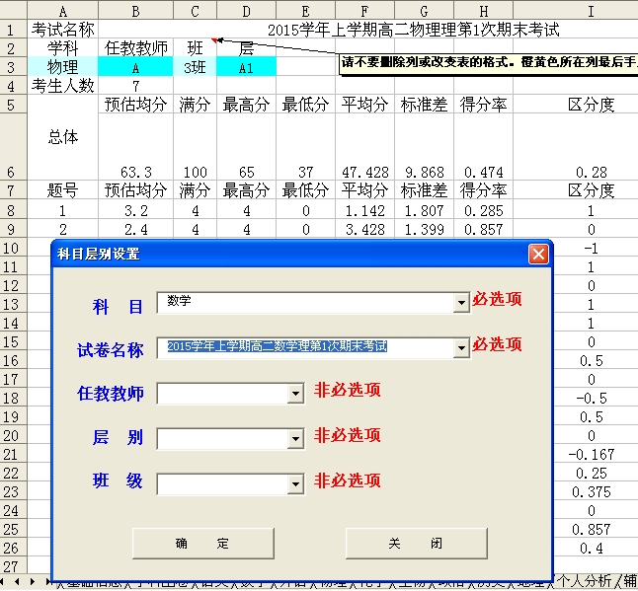The height and width of the screenshot is (591, 638).
Task: Focus the empty 任教教师 text field
Action: point(221,395)
